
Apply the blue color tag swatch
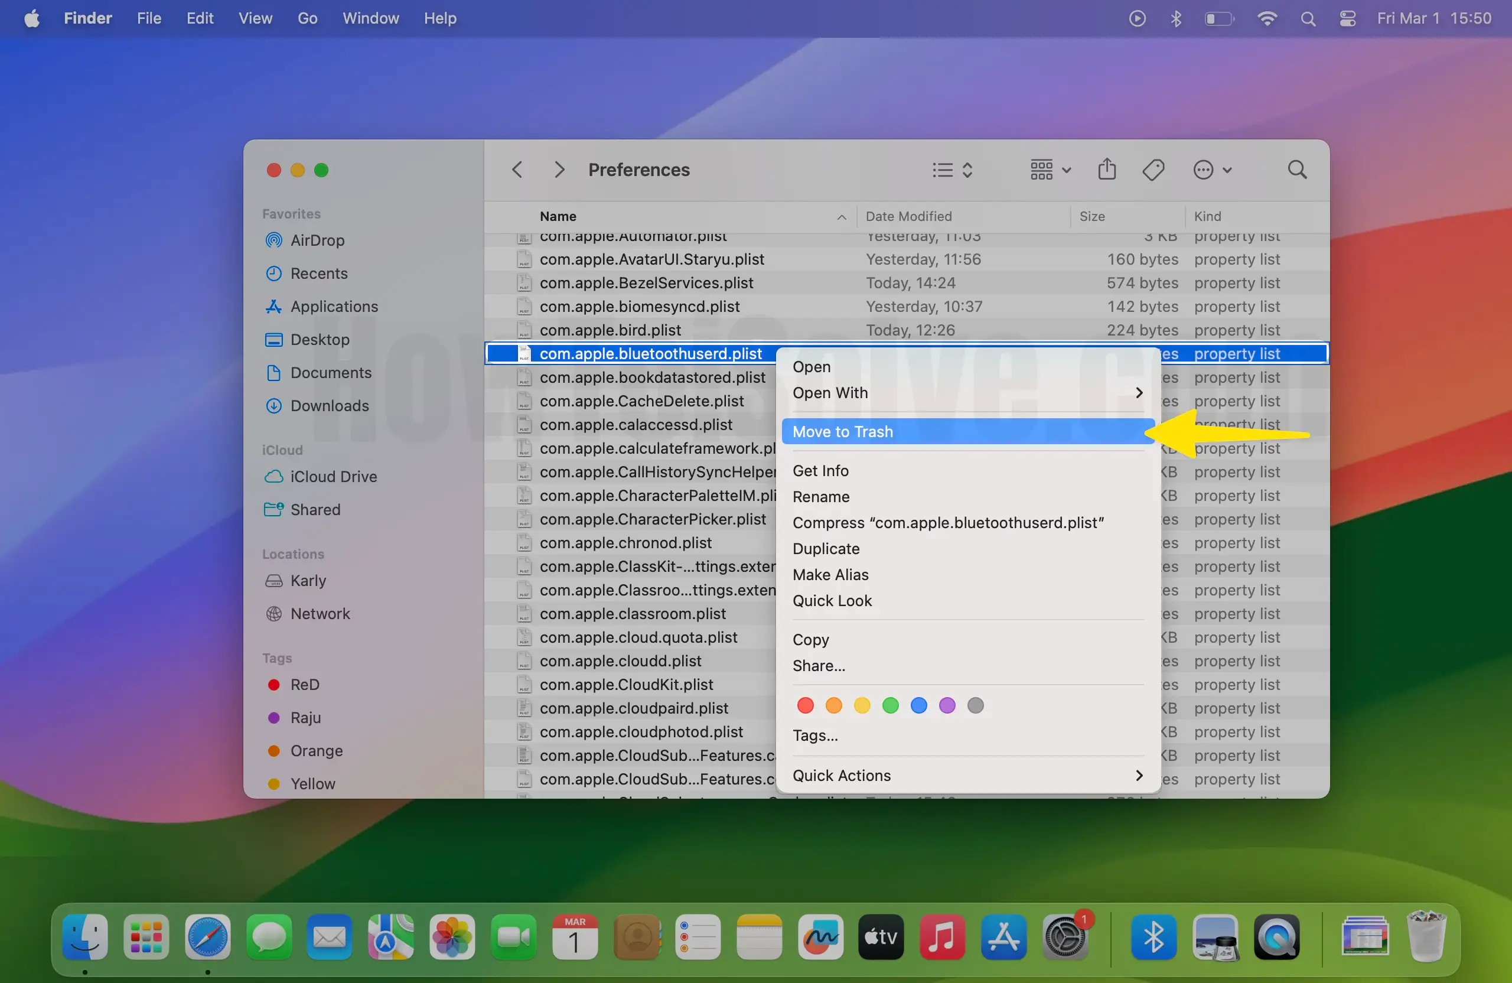[918, 705]
